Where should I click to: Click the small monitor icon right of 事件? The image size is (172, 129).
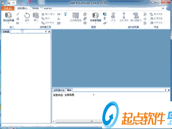59,18
